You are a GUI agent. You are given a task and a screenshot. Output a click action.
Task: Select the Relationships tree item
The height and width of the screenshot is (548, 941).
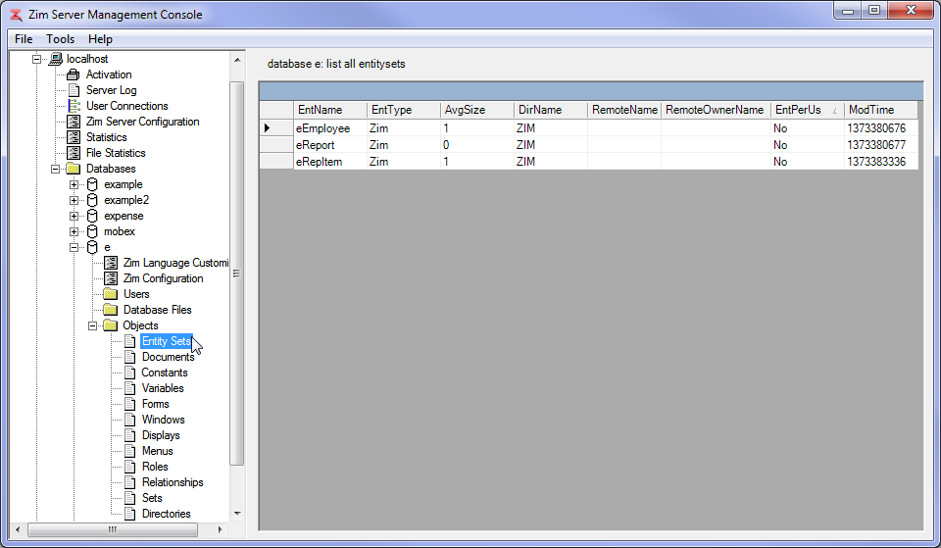173,482
